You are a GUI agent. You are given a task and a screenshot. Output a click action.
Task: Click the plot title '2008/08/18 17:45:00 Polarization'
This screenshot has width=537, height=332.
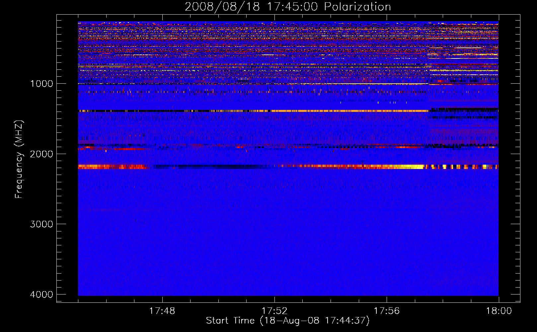(288, 7)
